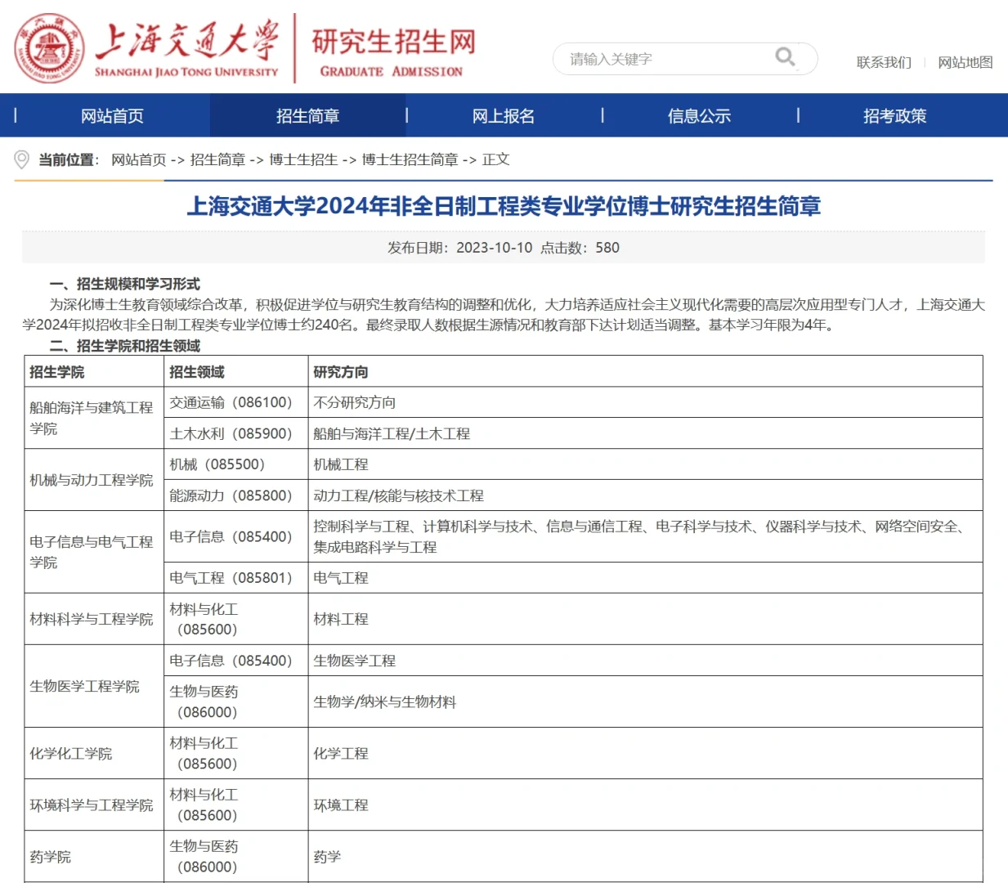This screenshot has height=883, width=1008.
Task: Click cell 船舶海洋与建筑工程学院
Action: (x=94, y=418)
